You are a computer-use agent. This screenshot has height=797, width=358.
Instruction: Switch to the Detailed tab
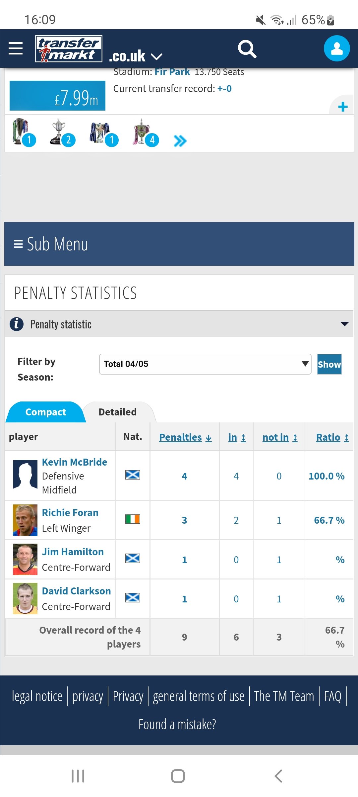pos(118,412)
